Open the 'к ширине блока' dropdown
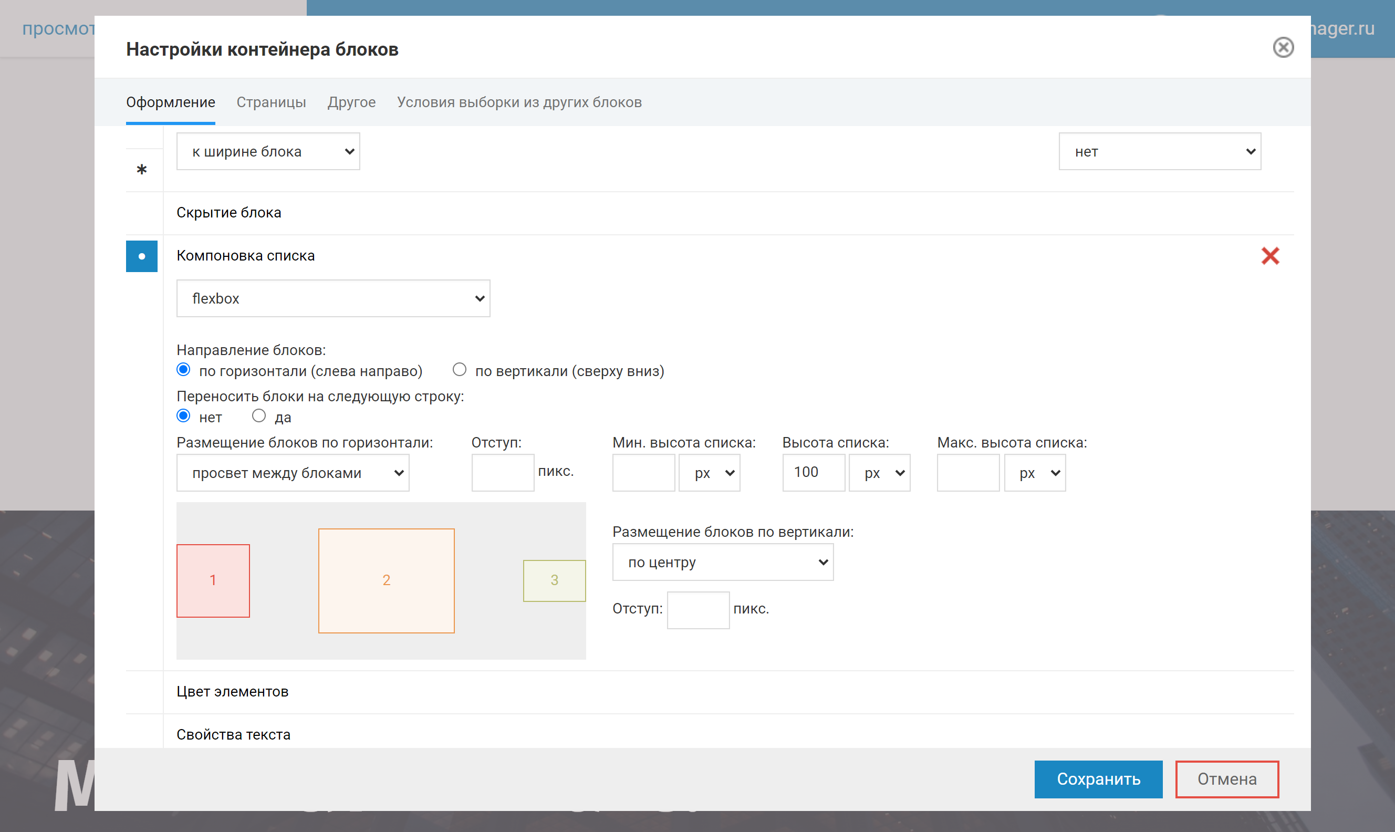Screen dimensions: 1395x832 point(268,151)
